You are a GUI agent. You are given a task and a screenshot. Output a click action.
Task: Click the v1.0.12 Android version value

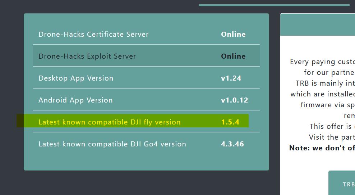(235, 100)
